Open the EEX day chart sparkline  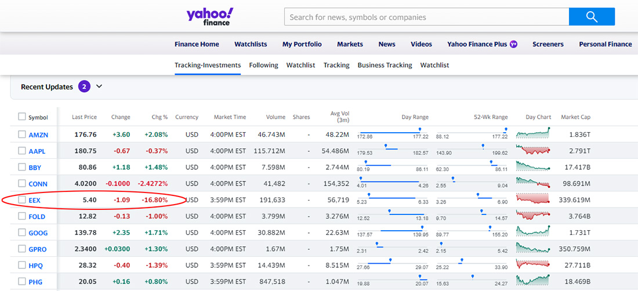[533, 198]
